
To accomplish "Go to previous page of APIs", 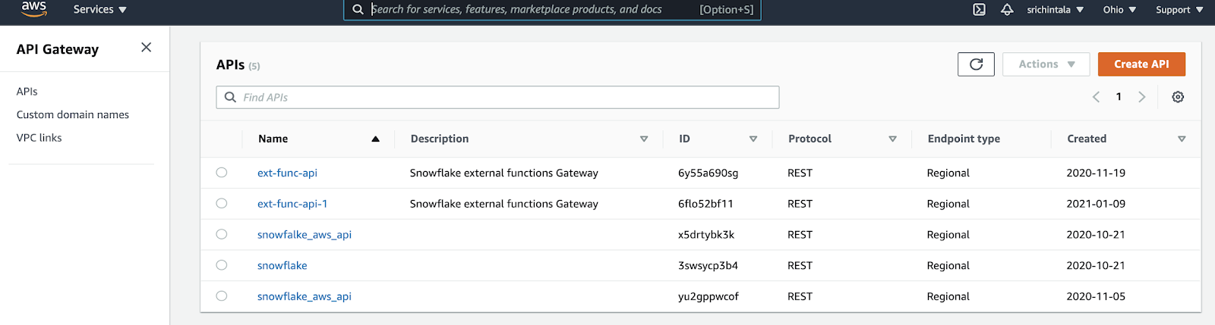I will [x=1096, y=97].
